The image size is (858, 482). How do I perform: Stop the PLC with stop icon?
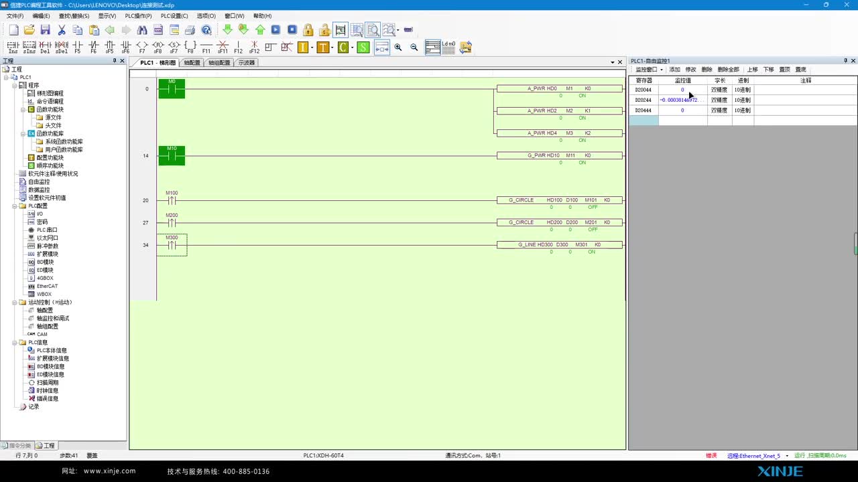coord(292,30)
